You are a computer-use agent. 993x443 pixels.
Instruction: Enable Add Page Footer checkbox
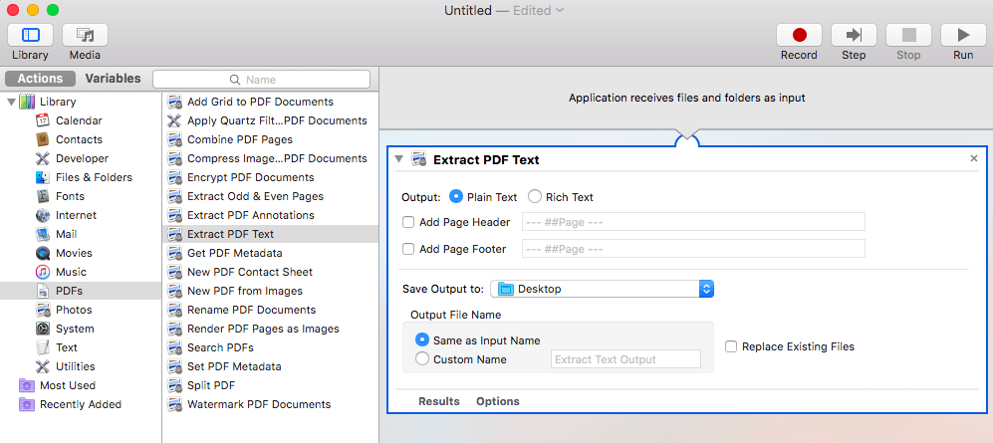pos(408,249)
